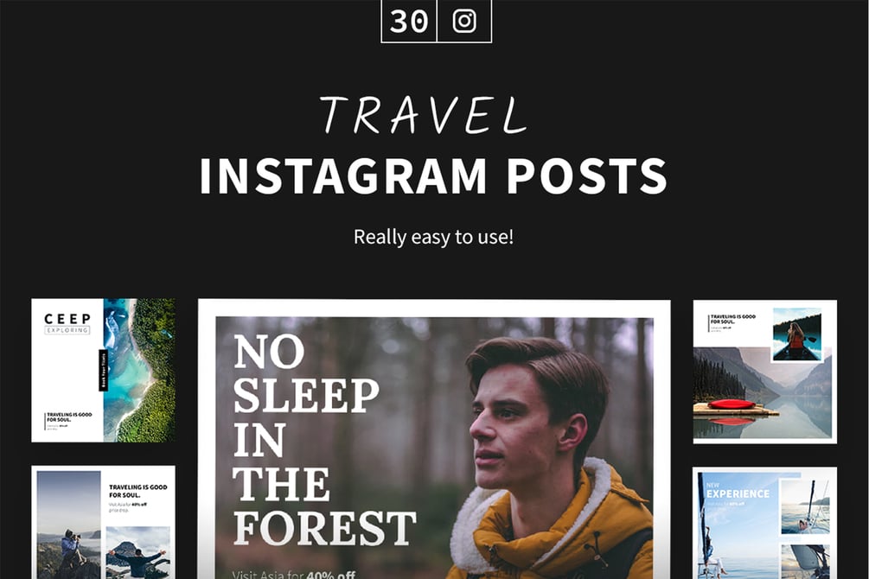Click the vertical 'Book Your Tickets' label
Viewport: 869px width, 579px height.
click(x=103, y=370)
